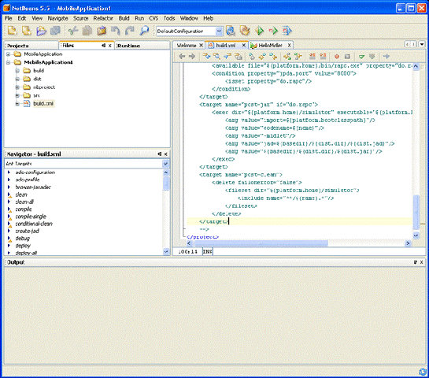Click the editor vertical scrollbar thumb

(x=416, y=212)
